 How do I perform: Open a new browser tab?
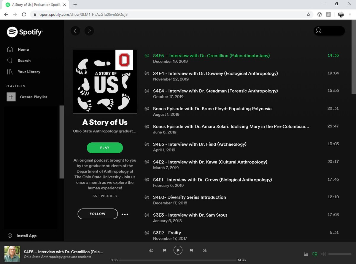pos(75,4)
